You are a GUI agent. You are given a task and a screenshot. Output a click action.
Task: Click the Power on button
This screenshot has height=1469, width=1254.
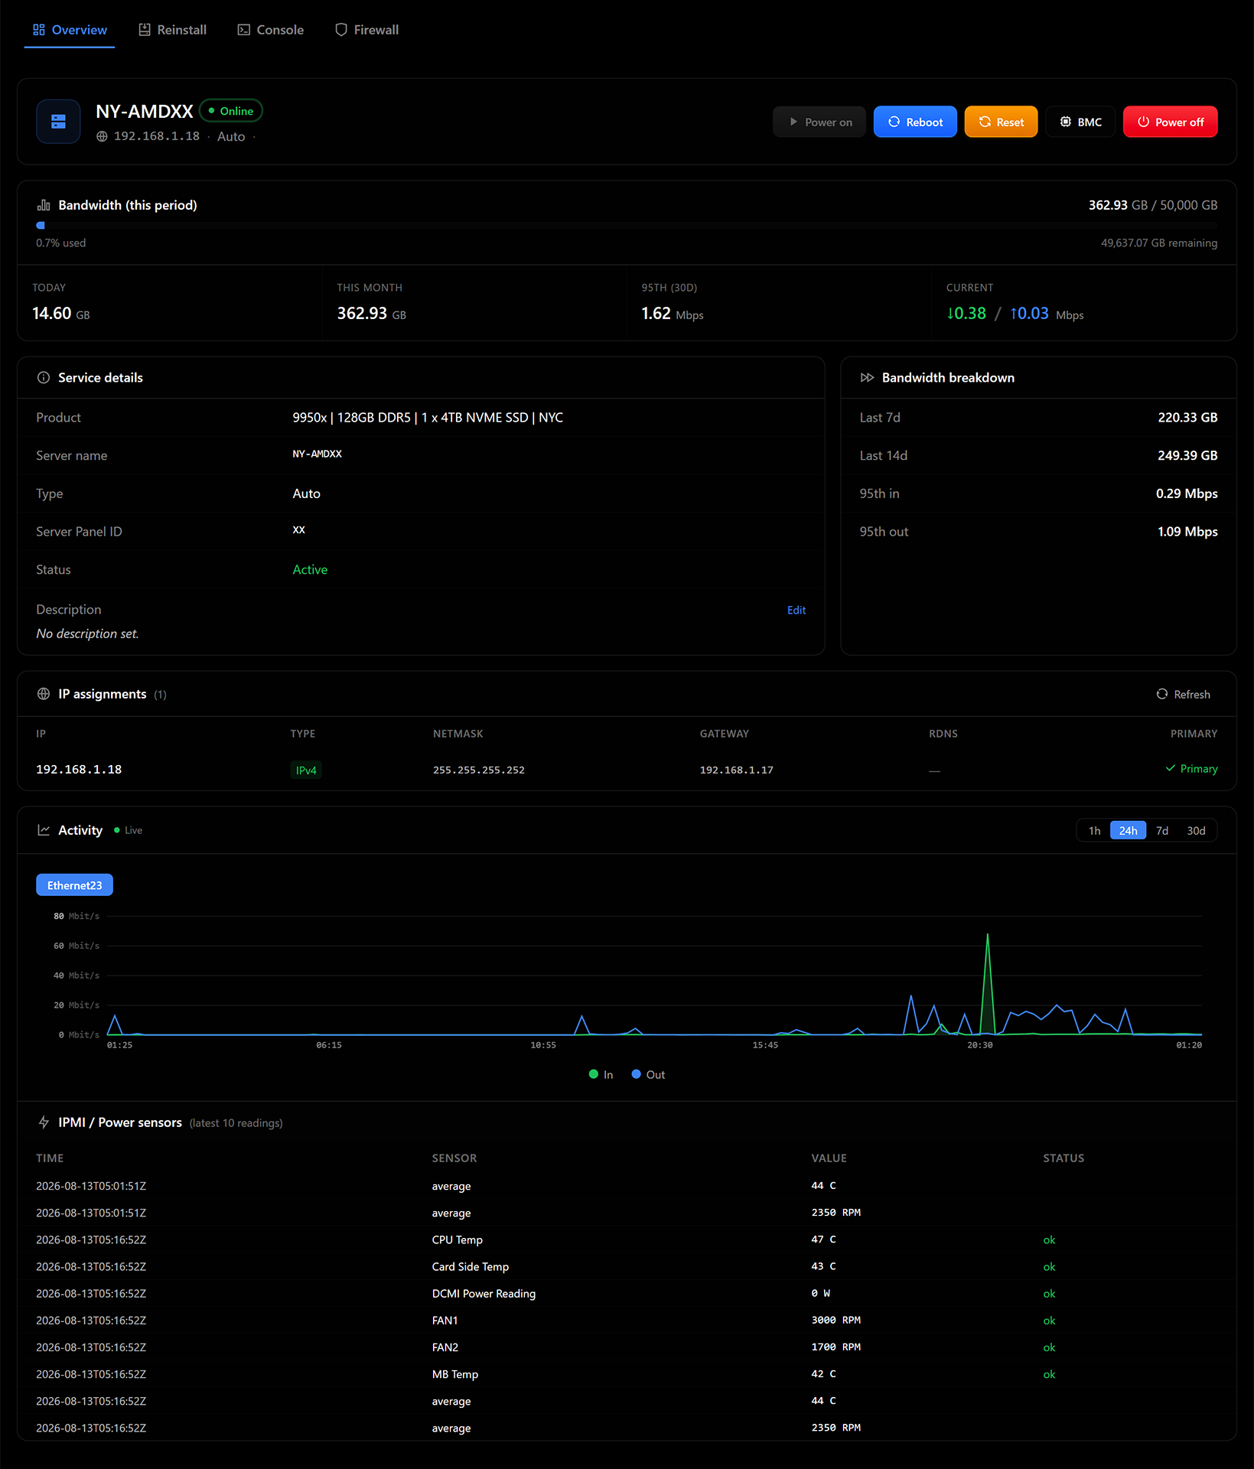coord(819,122)
